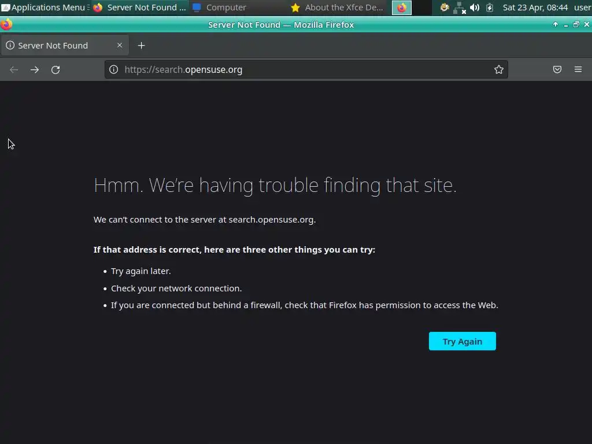Open the user session menu

point(583,8)
